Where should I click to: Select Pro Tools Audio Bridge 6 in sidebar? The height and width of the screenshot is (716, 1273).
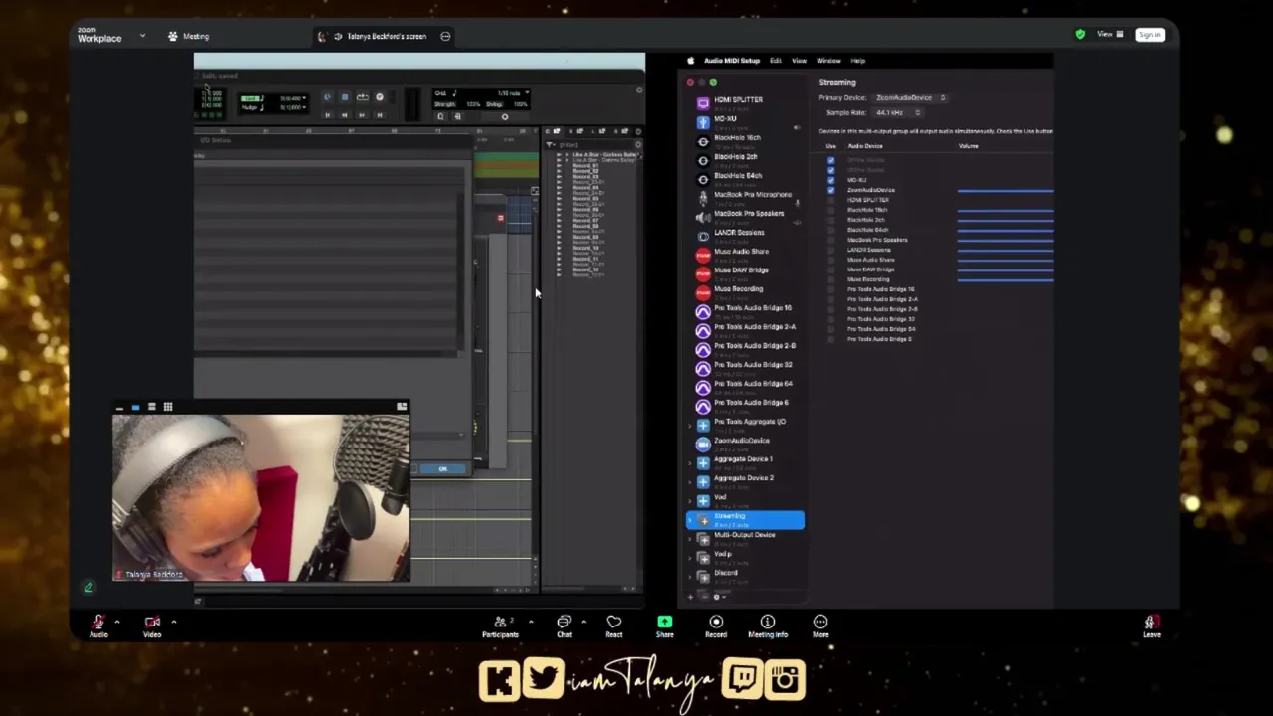pos(744,406)
